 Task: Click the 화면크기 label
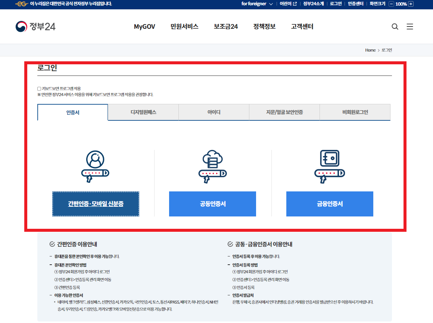(377, 4)
